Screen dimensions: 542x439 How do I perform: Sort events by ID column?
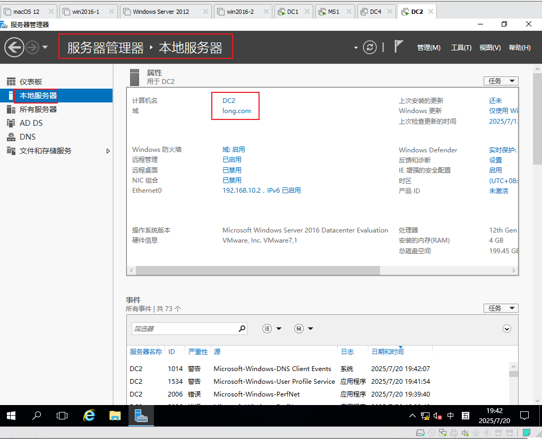171,351
